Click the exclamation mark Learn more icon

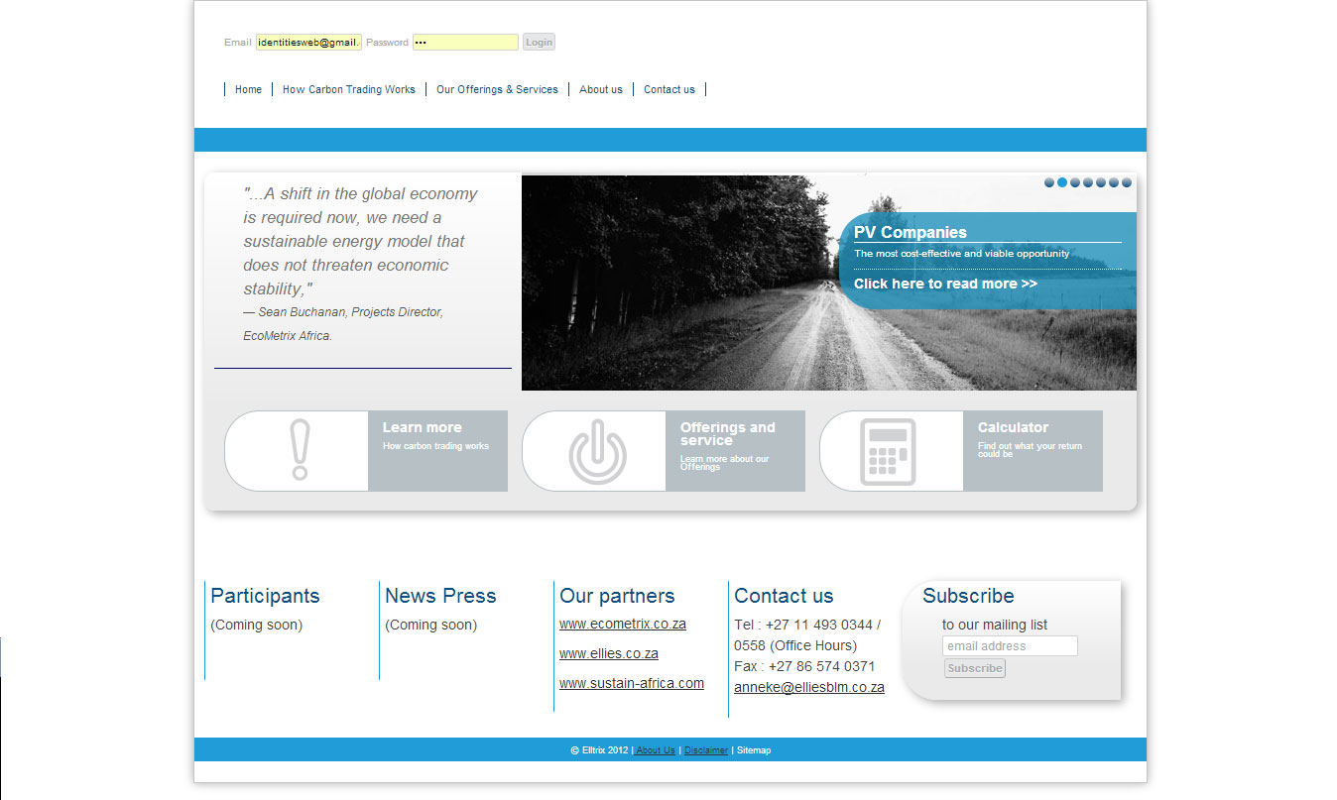point(300,451)
